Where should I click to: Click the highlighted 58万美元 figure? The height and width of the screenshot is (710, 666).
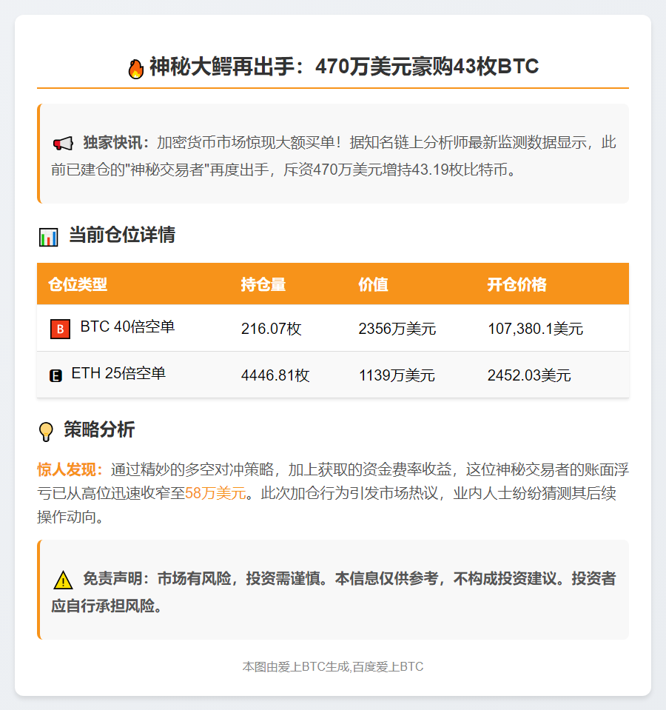(215, 493)
